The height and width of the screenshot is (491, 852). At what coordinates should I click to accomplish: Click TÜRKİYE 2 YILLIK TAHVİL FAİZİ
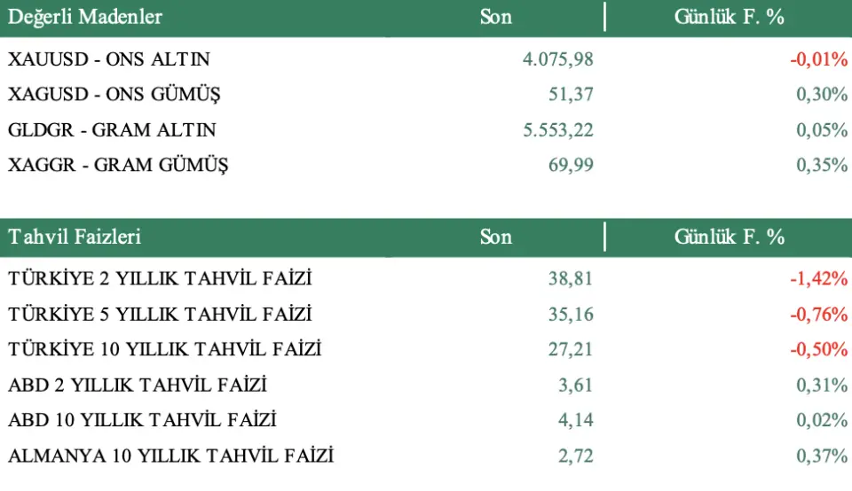click(160, 278)
